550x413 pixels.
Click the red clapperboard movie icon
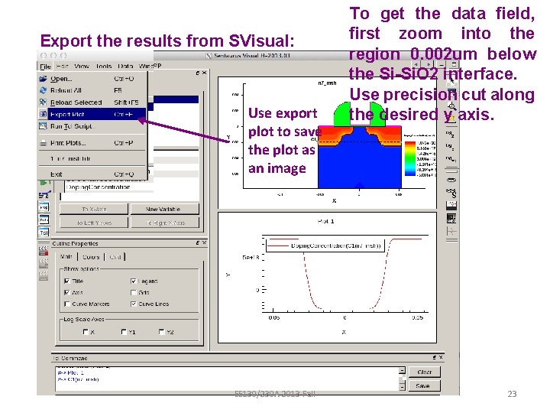[x=44, y=251]
